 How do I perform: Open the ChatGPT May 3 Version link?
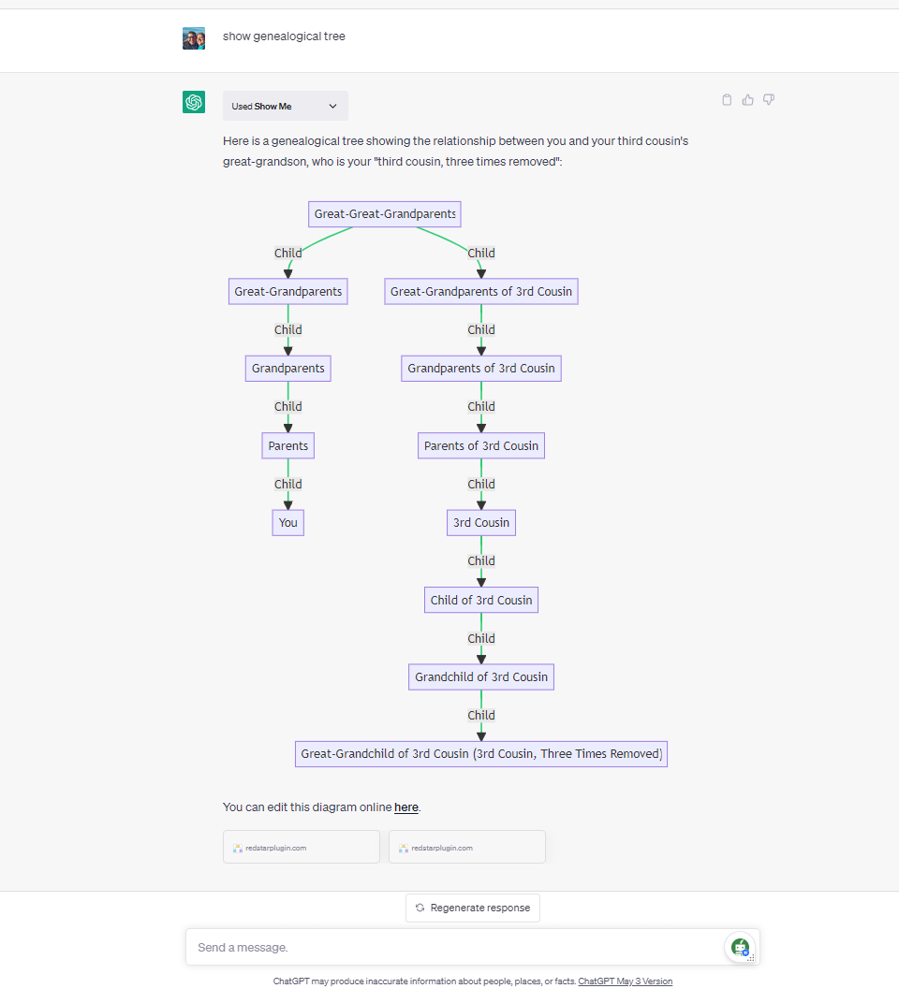click(625, 981)
